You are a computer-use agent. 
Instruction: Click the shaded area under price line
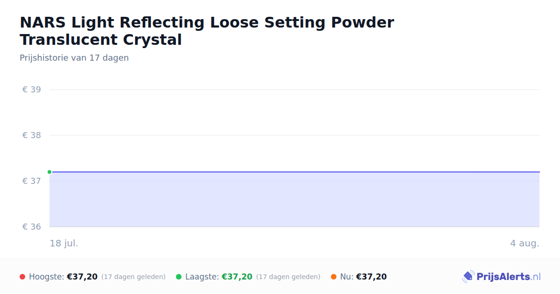[x=294, y=200]
